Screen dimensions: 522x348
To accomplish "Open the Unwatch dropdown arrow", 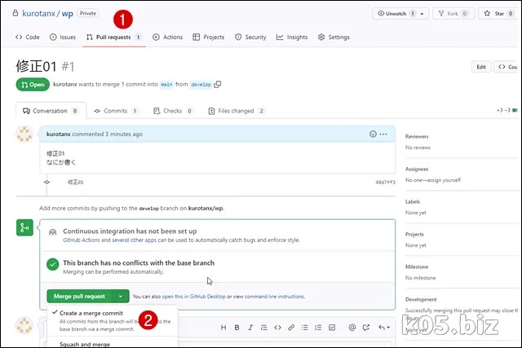I will [x=422, y=14].
